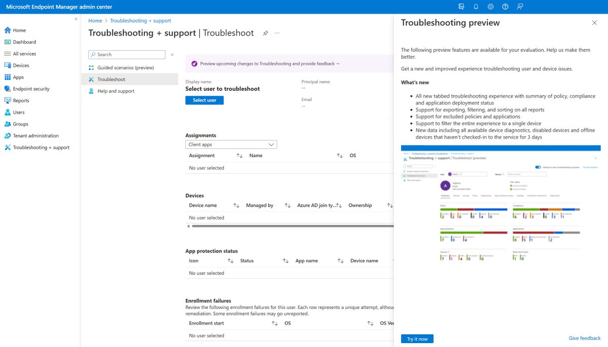
Task: Click the Home icon in the sidebar
Action: [x=8, y=30]
